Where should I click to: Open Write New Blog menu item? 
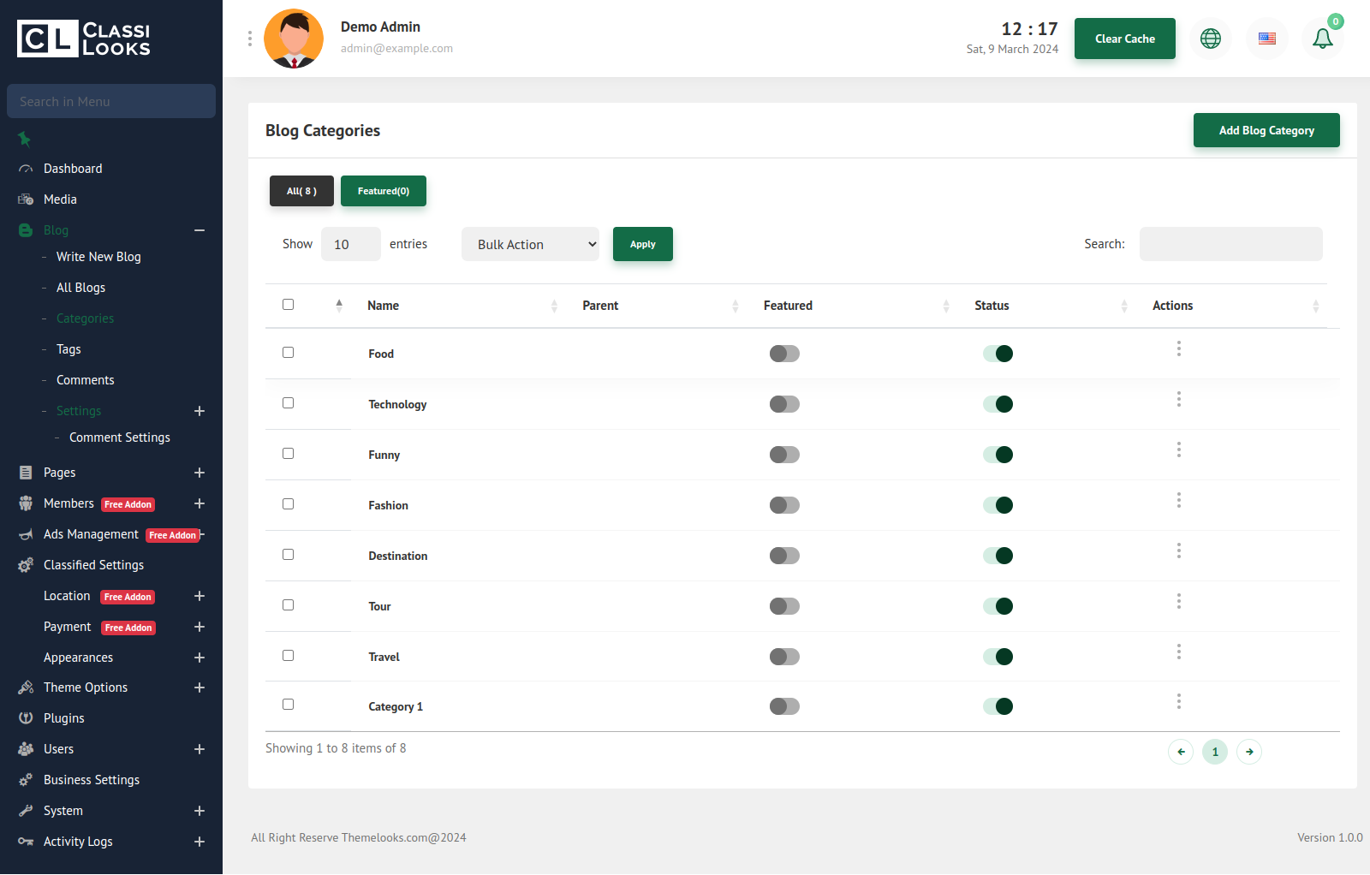[98, 257]
